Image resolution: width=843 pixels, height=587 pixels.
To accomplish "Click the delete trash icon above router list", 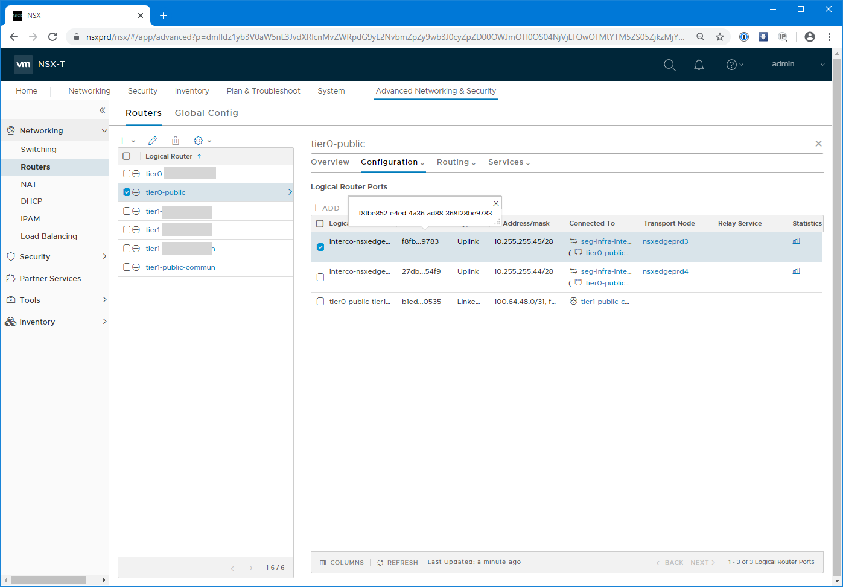I will pos(176,141).
